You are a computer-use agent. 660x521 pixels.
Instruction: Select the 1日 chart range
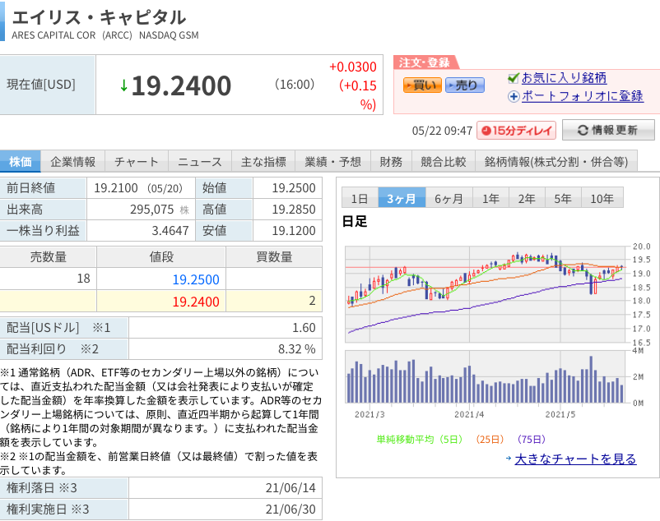[x=360, y=198]
